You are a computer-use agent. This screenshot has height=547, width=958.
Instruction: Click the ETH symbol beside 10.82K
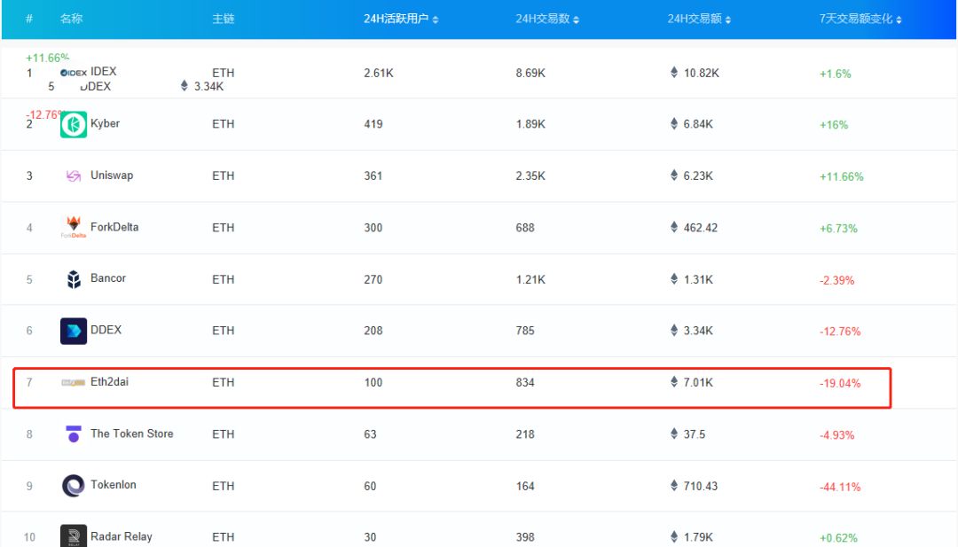[x=674, y=72]
